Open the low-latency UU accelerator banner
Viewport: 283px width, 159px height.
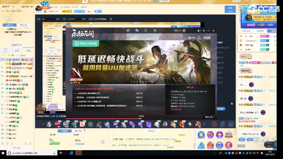(141, 62)
